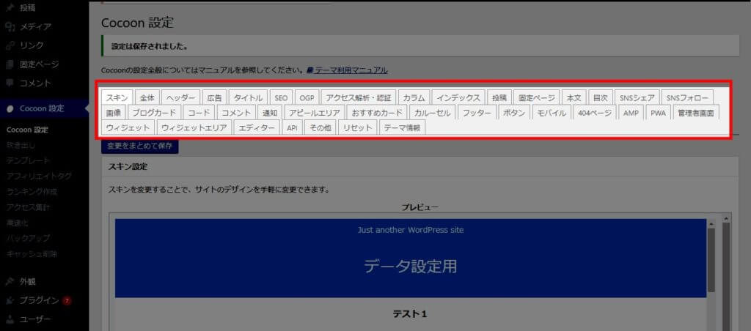751x331 pixels.
Task: Open the ブログカード tab
Action: tap(155, 113)
